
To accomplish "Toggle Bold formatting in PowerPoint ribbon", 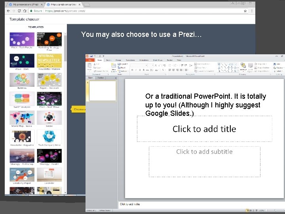I will coord(132,70).
